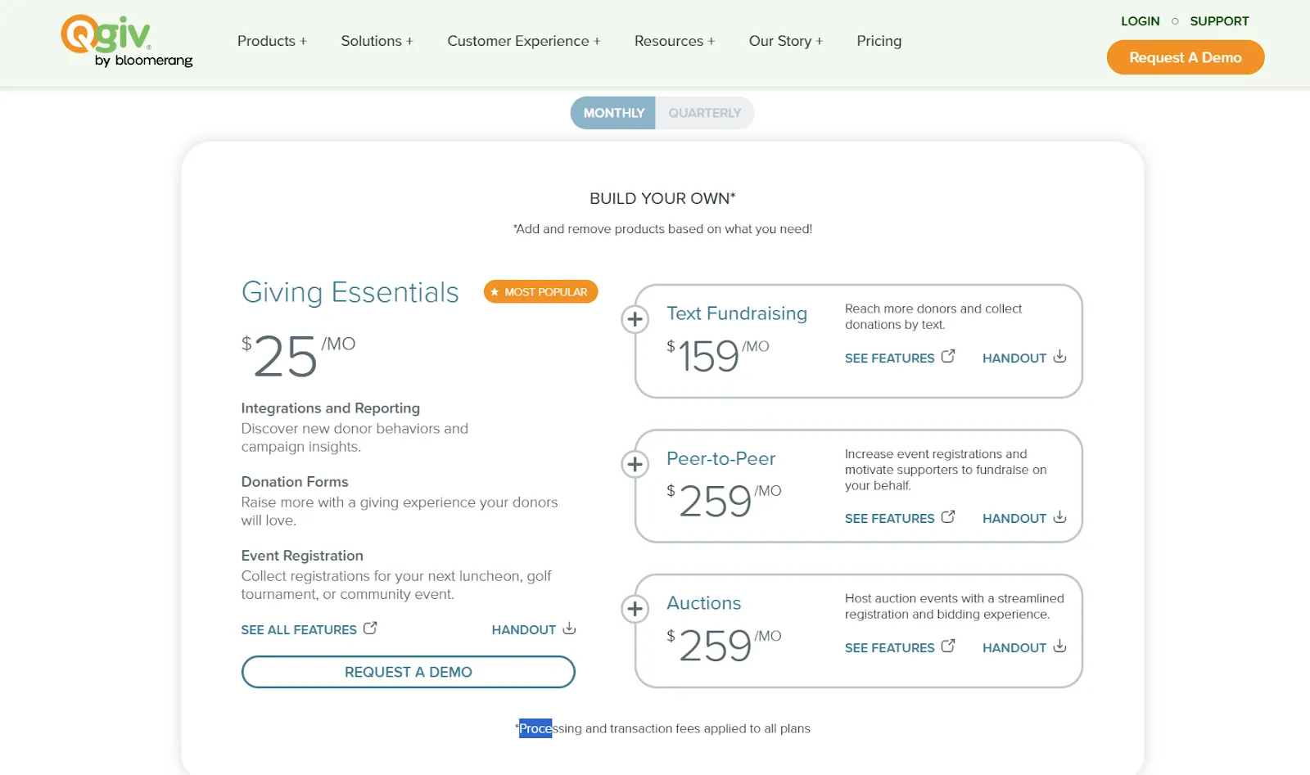
Task: Switch billing to Monthly
Action: 613,113
